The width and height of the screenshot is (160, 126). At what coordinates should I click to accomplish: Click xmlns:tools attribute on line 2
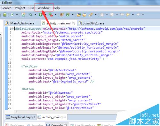coord(31,32)
